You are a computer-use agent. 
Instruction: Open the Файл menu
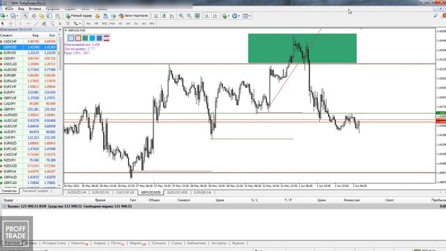9,9
